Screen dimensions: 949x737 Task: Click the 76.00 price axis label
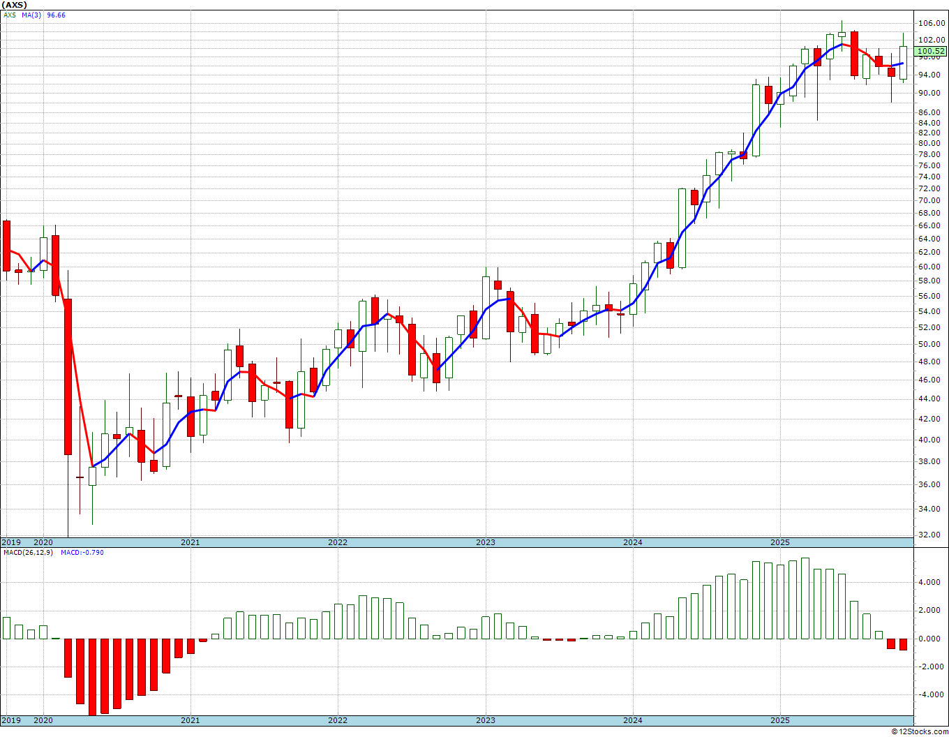point(932,165)
